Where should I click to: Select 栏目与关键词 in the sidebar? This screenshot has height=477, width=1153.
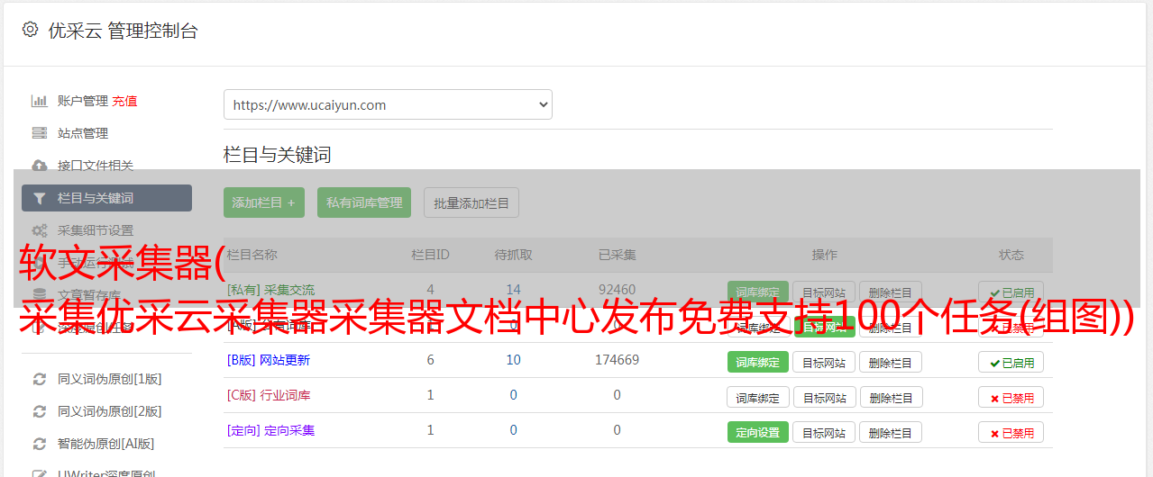click(x=106, y=198)
